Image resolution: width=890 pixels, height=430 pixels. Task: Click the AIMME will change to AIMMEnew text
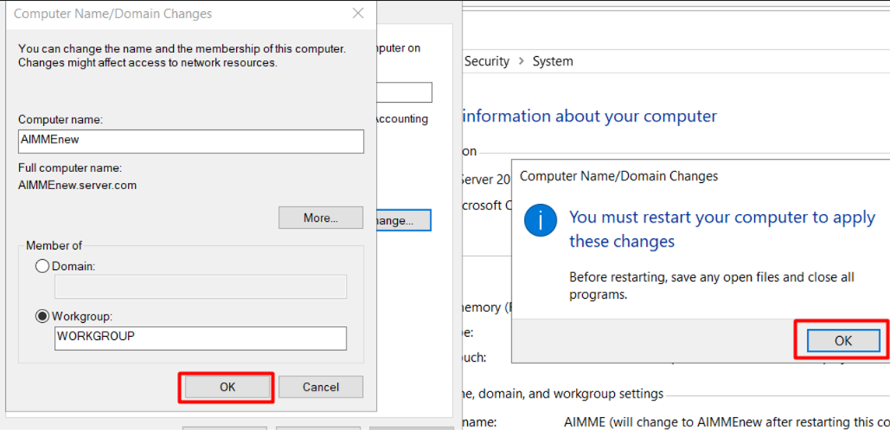(x=727, y=422)
